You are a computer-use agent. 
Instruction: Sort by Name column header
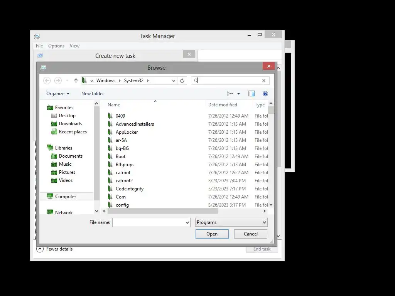[x=114, y=105]
